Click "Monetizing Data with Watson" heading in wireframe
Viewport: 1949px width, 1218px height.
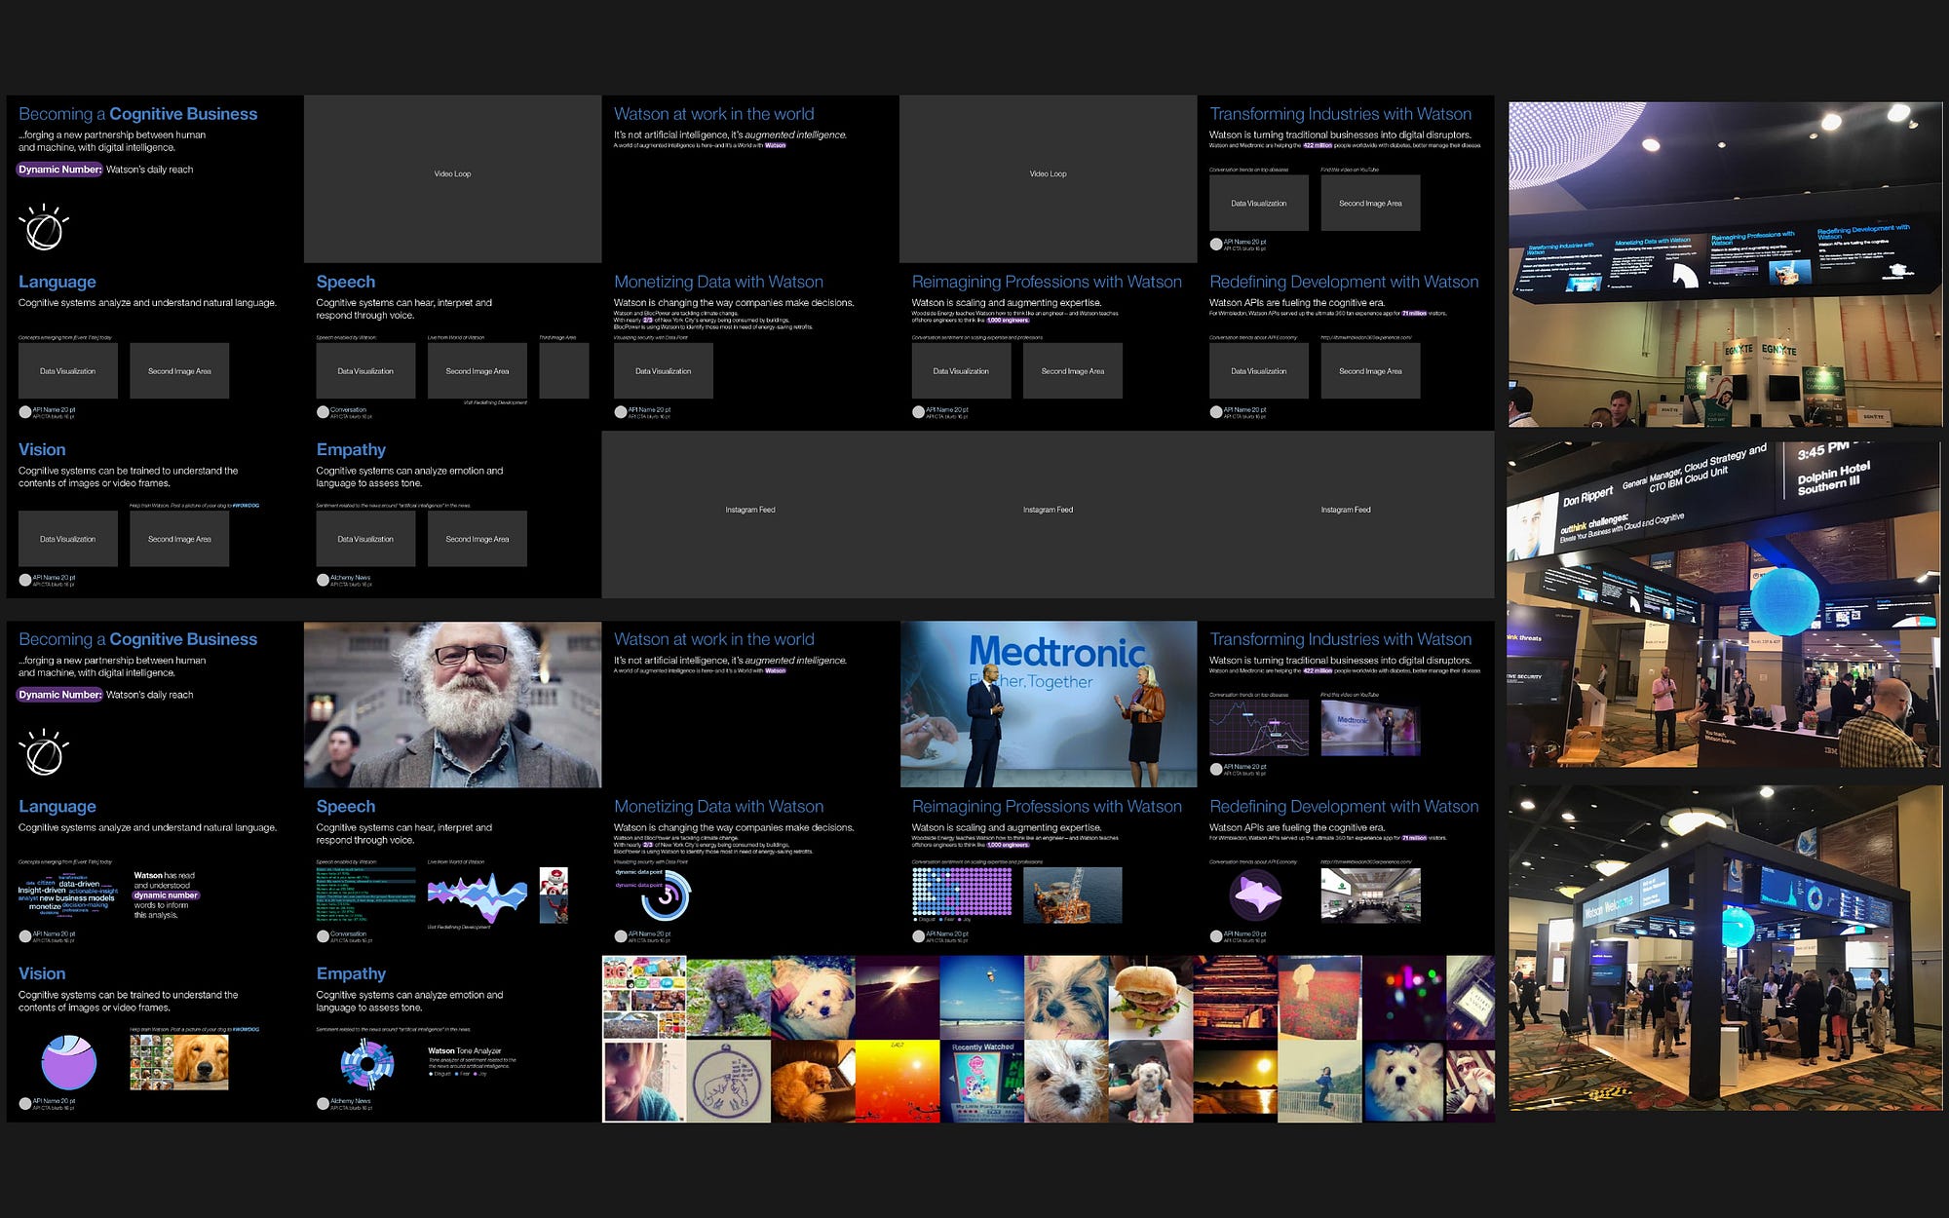pos(718,282)
